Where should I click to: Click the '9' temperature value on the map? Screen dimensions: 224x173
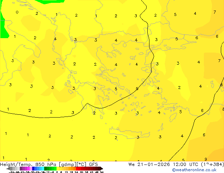click(x=206, y=159)
